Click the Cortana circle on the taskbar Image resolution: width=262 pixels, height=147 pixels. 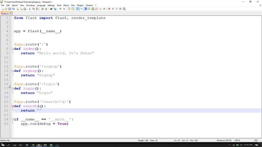point(15,145)
